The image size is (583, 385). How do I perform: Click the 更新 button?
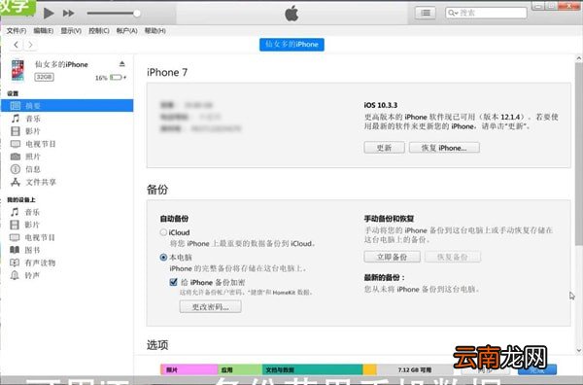(384, 148)
